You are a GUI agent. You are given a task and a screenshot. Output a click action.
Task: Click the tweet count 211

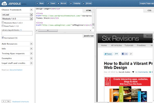[116, 54]
